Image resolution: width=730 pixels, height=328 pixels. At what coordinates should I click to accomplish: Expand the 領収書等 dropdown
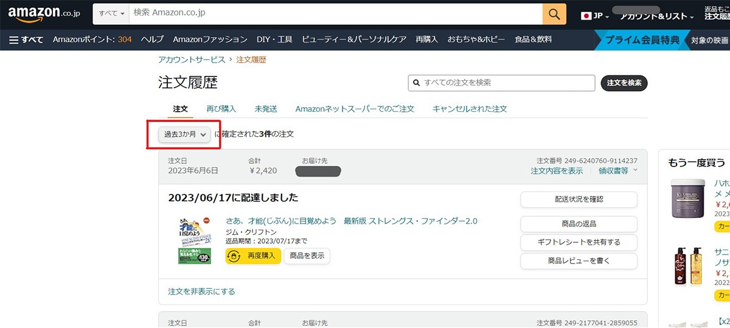(x=618, y=171)
